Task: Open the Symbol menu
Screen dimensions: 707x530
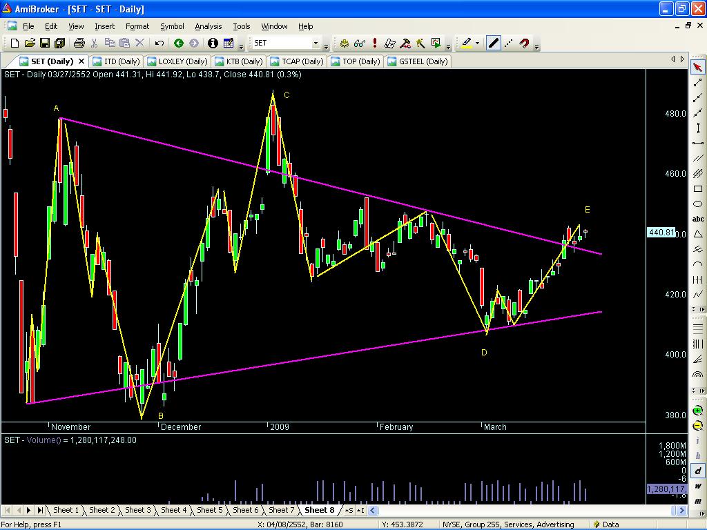Action: (x=172, y=26)
